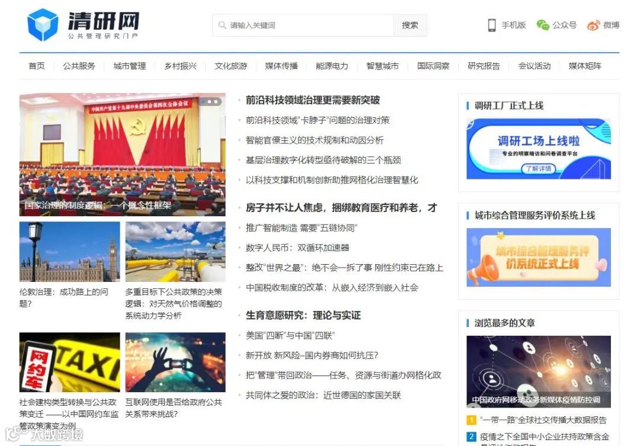Image resolution: width=640 pixels, height=446 pixels.
Task: Click the blue rank 2 badge
Action: [472, 437]
